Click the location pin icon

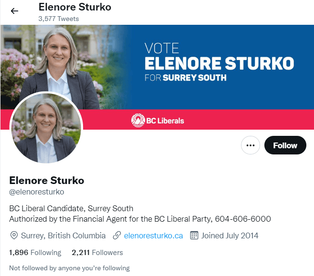pos(14,235)
